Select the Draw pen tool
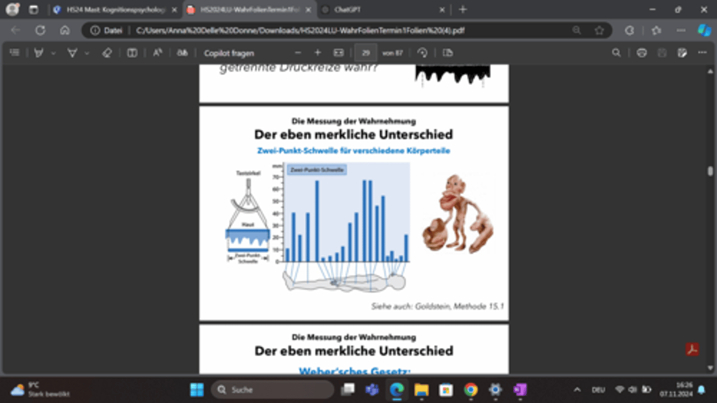717x403 pixels. 39,53
